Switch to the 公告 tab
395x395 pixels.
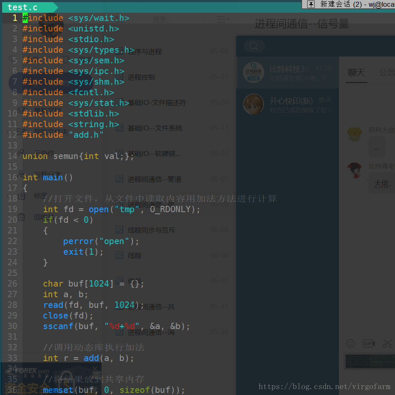pos(387,73)
